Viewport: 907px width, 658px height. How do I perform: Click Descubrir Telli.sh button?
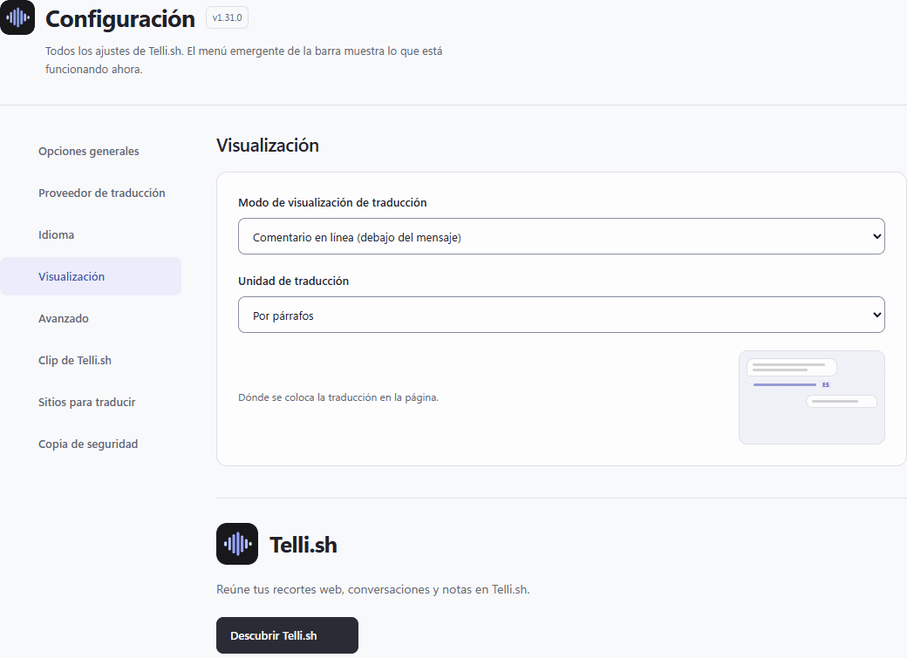[x=288, y=635]
